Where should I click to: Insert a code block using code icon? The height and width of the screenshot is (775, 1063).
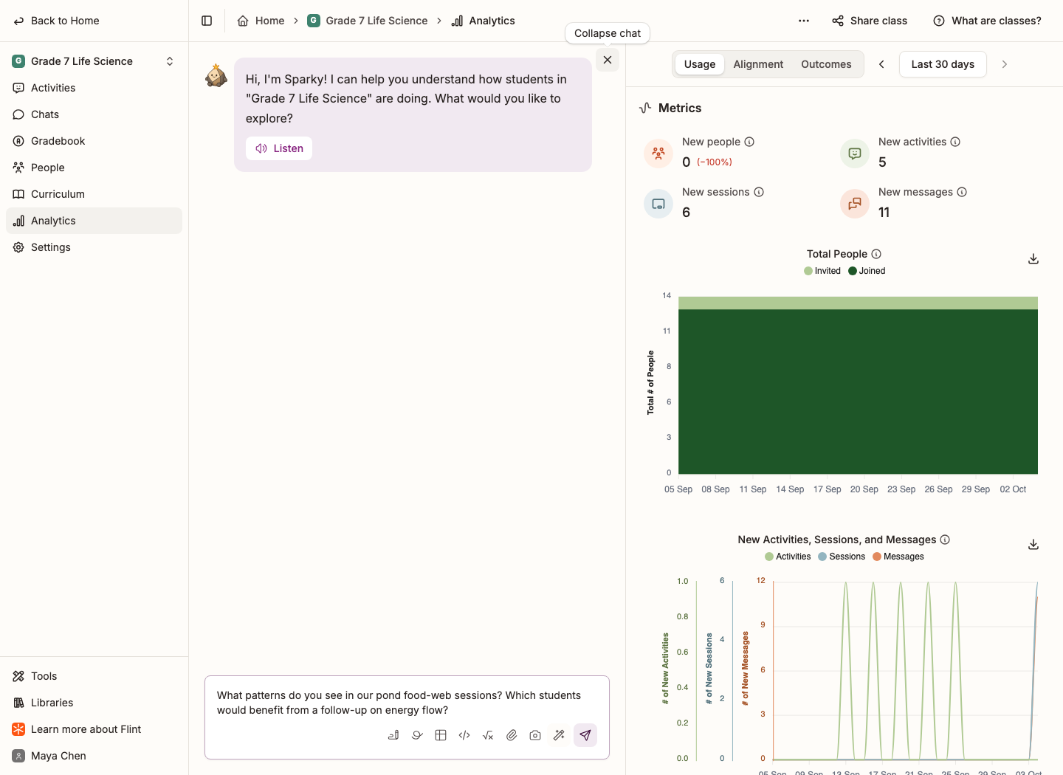coord(464,735)
